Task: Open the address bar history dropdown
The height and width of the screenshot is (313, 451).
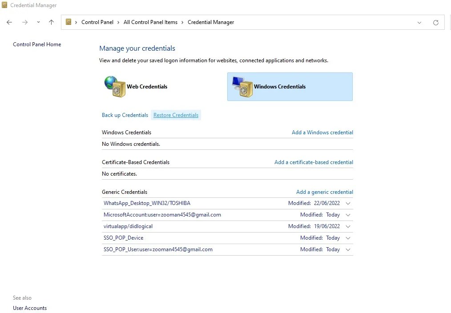Action: click(419, 22)
